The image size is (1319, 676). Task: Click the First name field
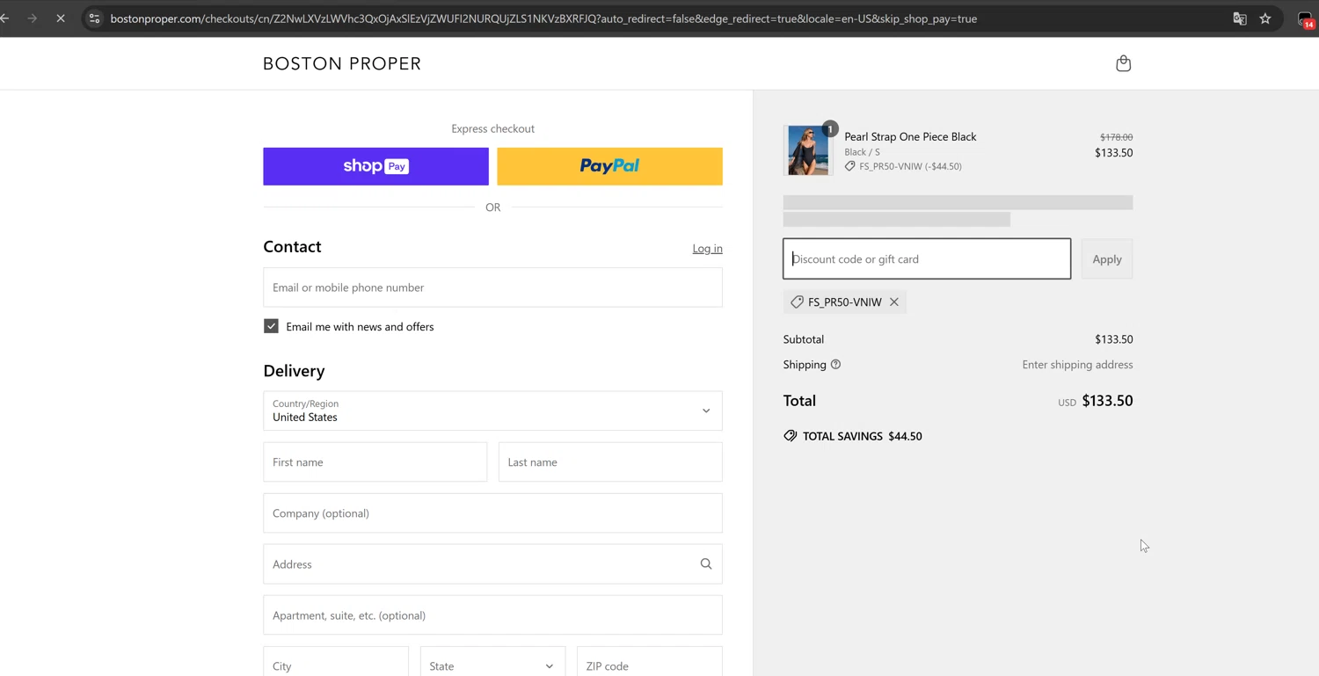(375, 462)
